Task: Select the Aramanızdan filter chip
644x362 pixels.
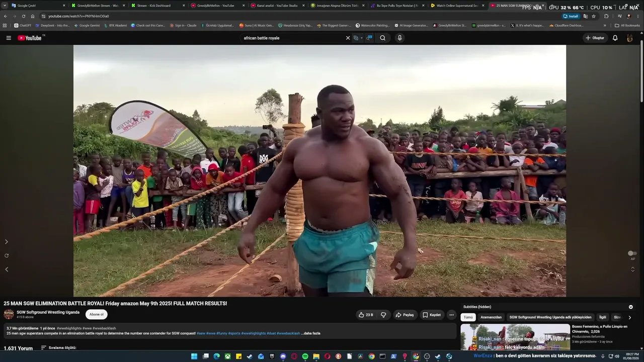Action: pos(491,317)
